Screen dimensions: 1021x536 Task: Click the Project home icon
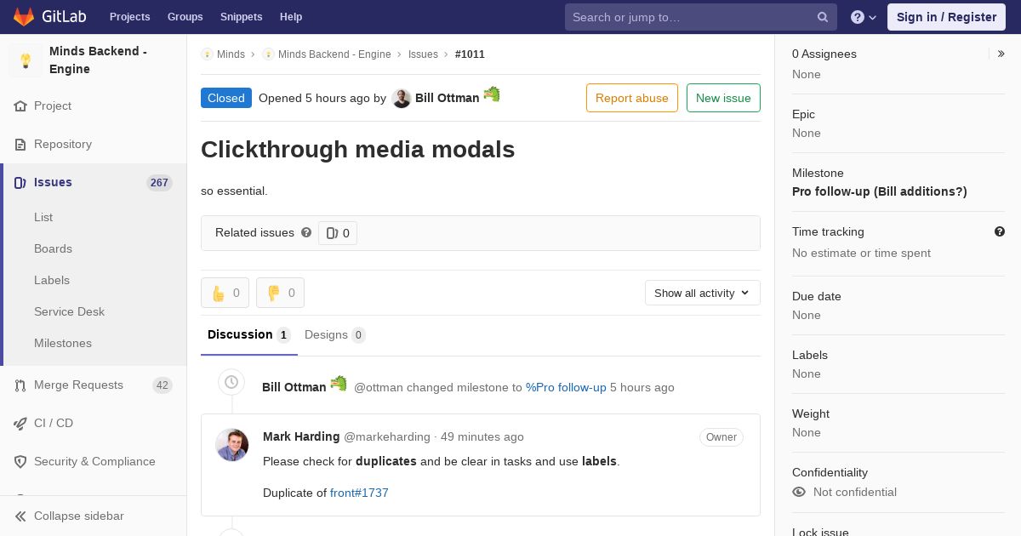[20, 106]
